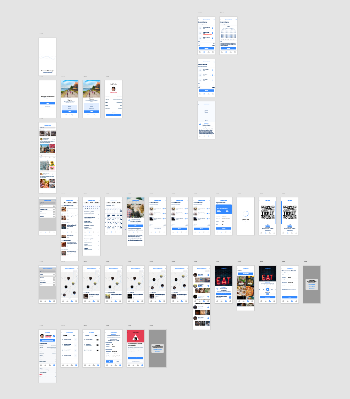Click the QR code in the ticket frame beside Please Wait
The width and height of the screenshot is (350, 399).
268,212
